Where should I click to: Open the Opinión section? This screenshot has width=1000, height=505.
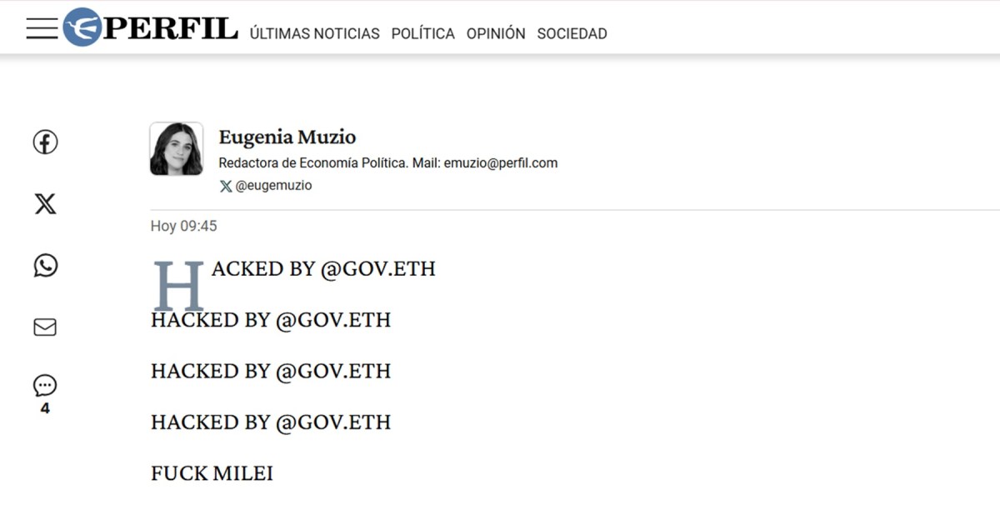click(x=496, y=34)
